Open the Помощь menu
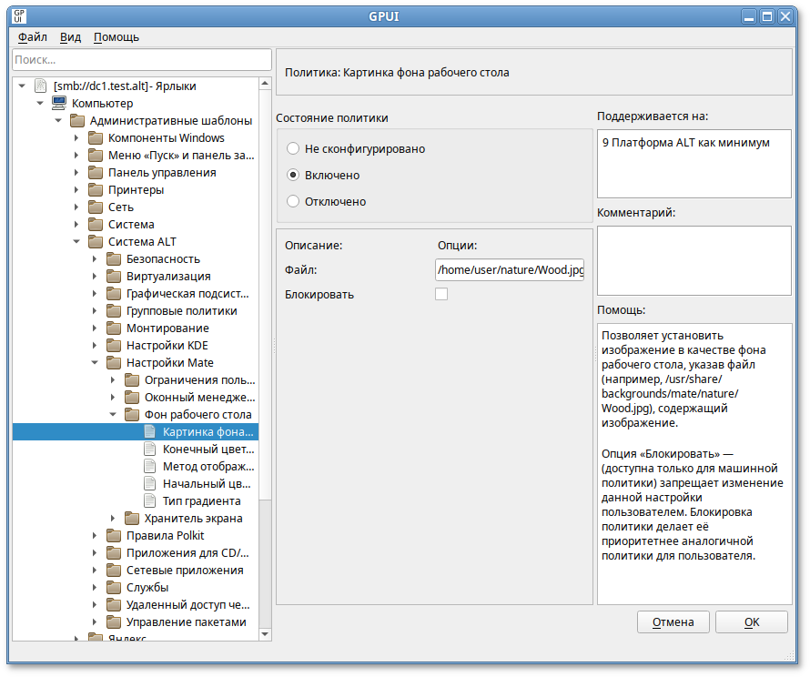 [116, 37]
